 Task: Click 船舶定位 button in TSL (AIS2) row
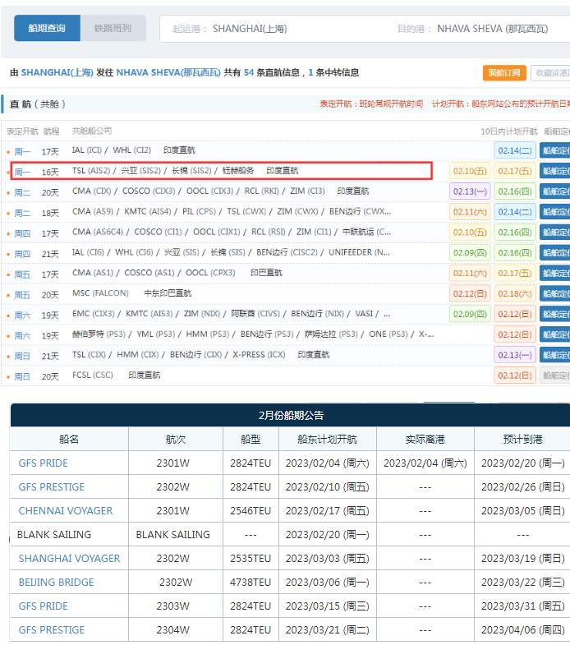(554, 171)
